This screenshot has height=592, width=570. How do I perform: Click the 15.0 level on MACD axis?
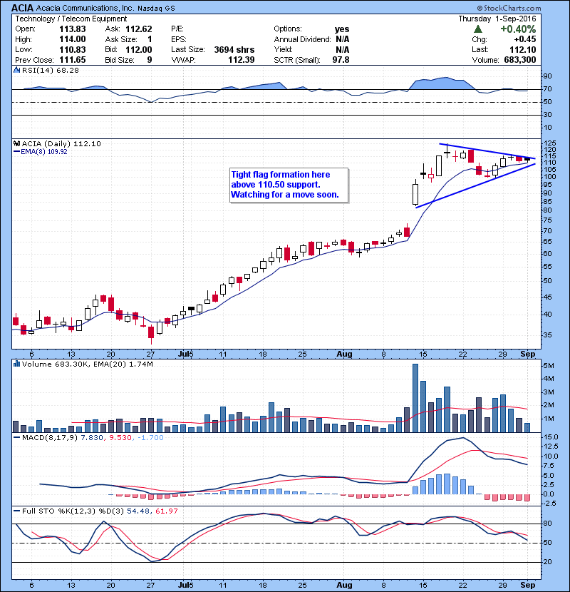551,437
